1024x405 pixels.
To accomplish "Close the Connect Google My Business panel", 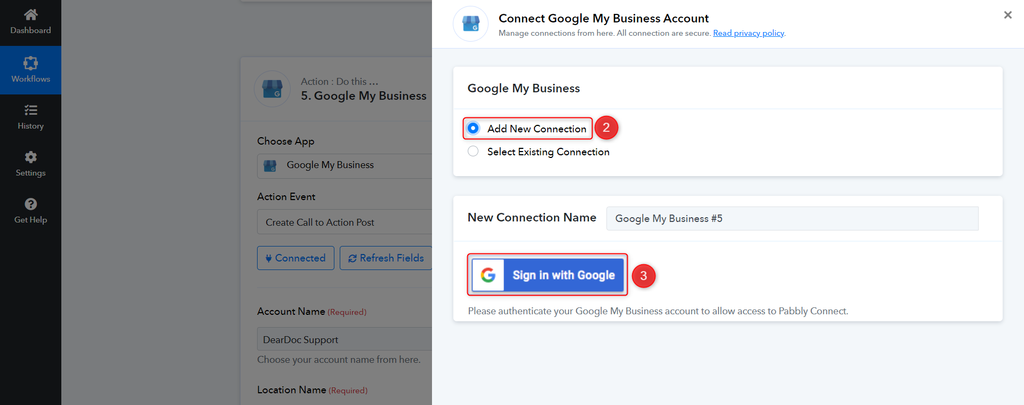I will point(1007,15).
